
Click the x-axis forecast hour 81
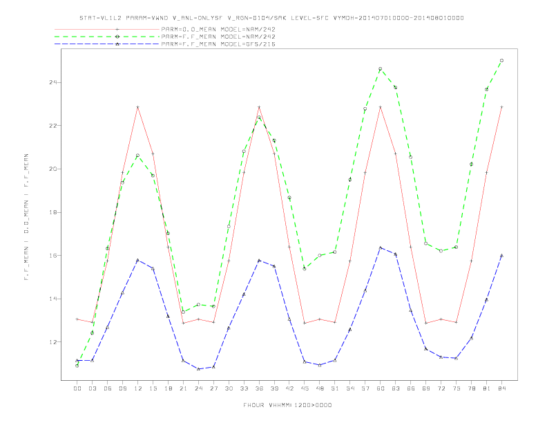(487, 388)
